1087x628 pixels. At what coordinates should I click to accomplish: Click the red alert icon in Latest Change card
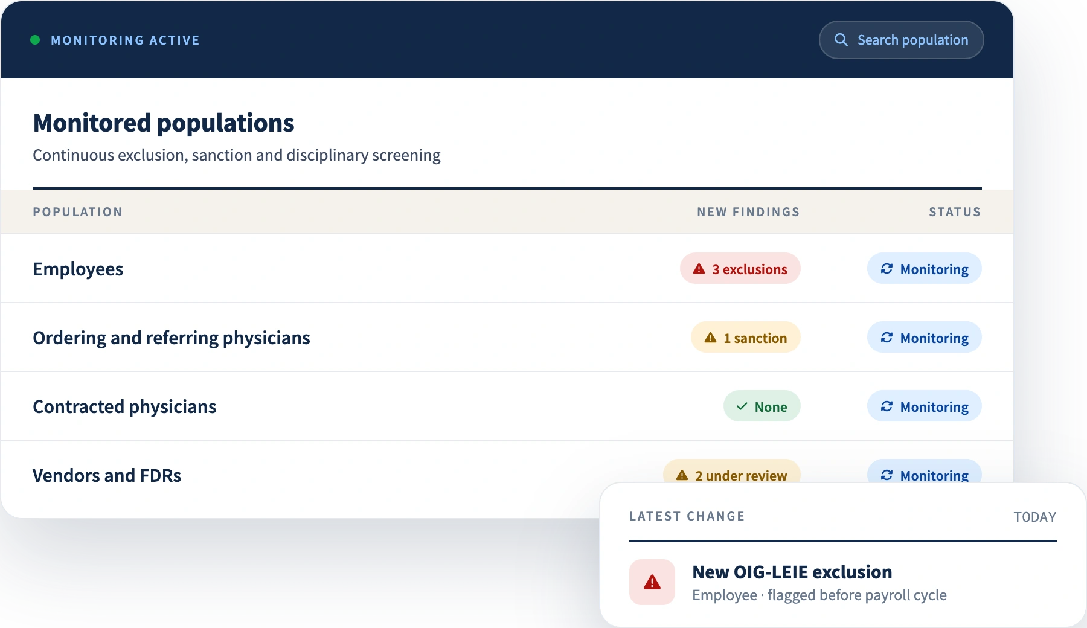(x=652, y=582)
